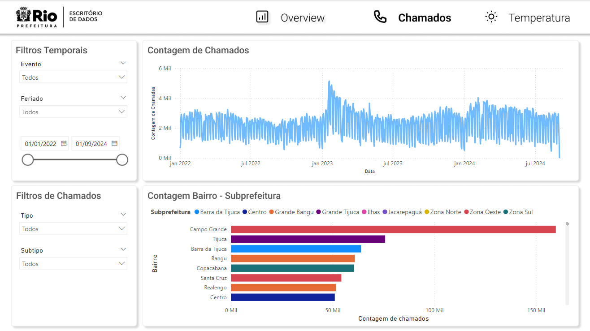This screenshot has width=590, height=331.
Task: Click the Subprefeitura legend title
Action: 171,212
